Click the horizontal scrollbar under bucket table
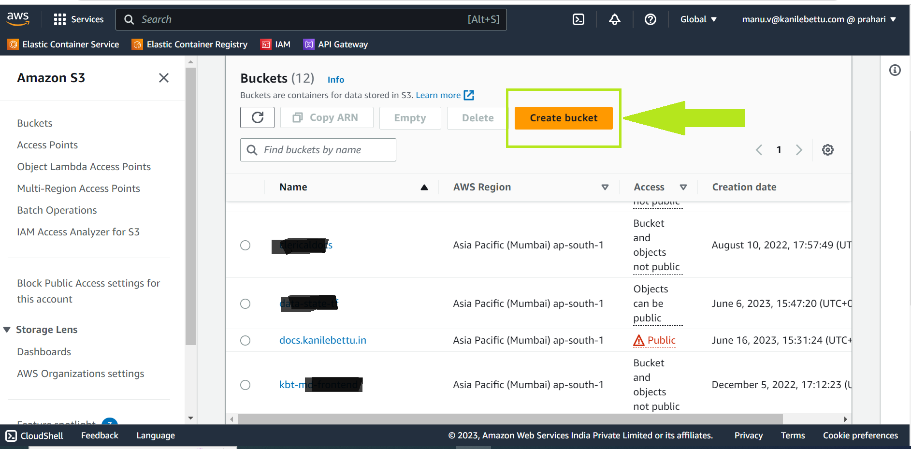This screenshot has height=449, width=911. pyautogui.click(x=510, y=419)
